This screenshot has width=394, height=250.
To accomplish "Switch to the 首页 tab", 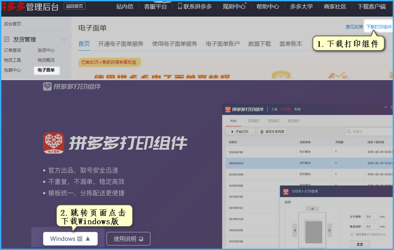I will (84, 44).
